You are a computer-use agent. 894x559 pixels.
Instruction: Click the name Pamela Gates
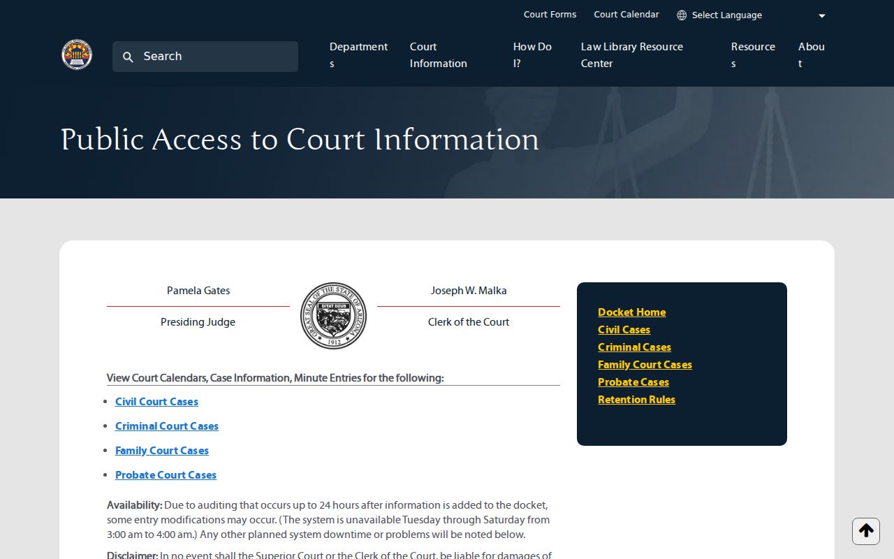point(198,291)
